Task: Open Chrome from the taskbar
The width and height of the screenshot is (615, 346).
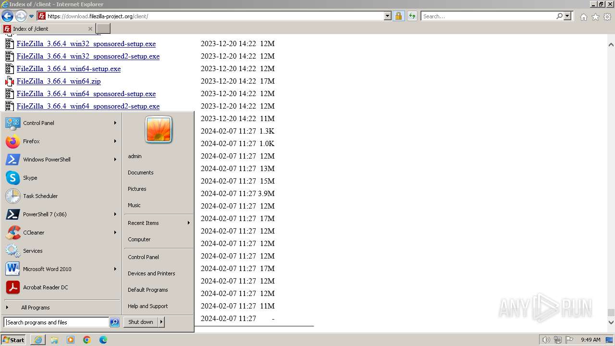Action: click(x=87, y=340)
